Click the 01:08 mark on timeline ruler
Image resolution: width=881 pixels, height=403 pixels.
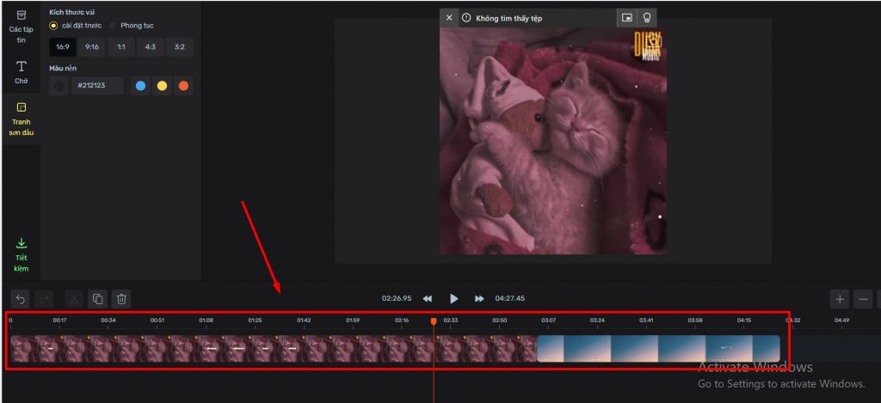(x=206, y=321)
